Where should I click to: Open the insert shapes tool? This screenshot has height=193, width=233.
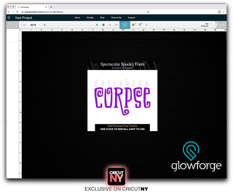[134, 25]
